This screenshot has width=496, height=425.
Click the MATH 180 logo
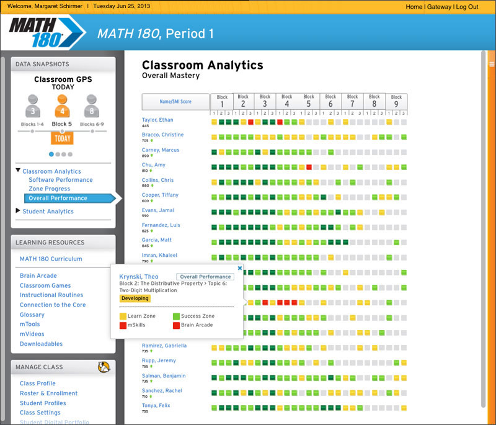[x=47, y=32]
